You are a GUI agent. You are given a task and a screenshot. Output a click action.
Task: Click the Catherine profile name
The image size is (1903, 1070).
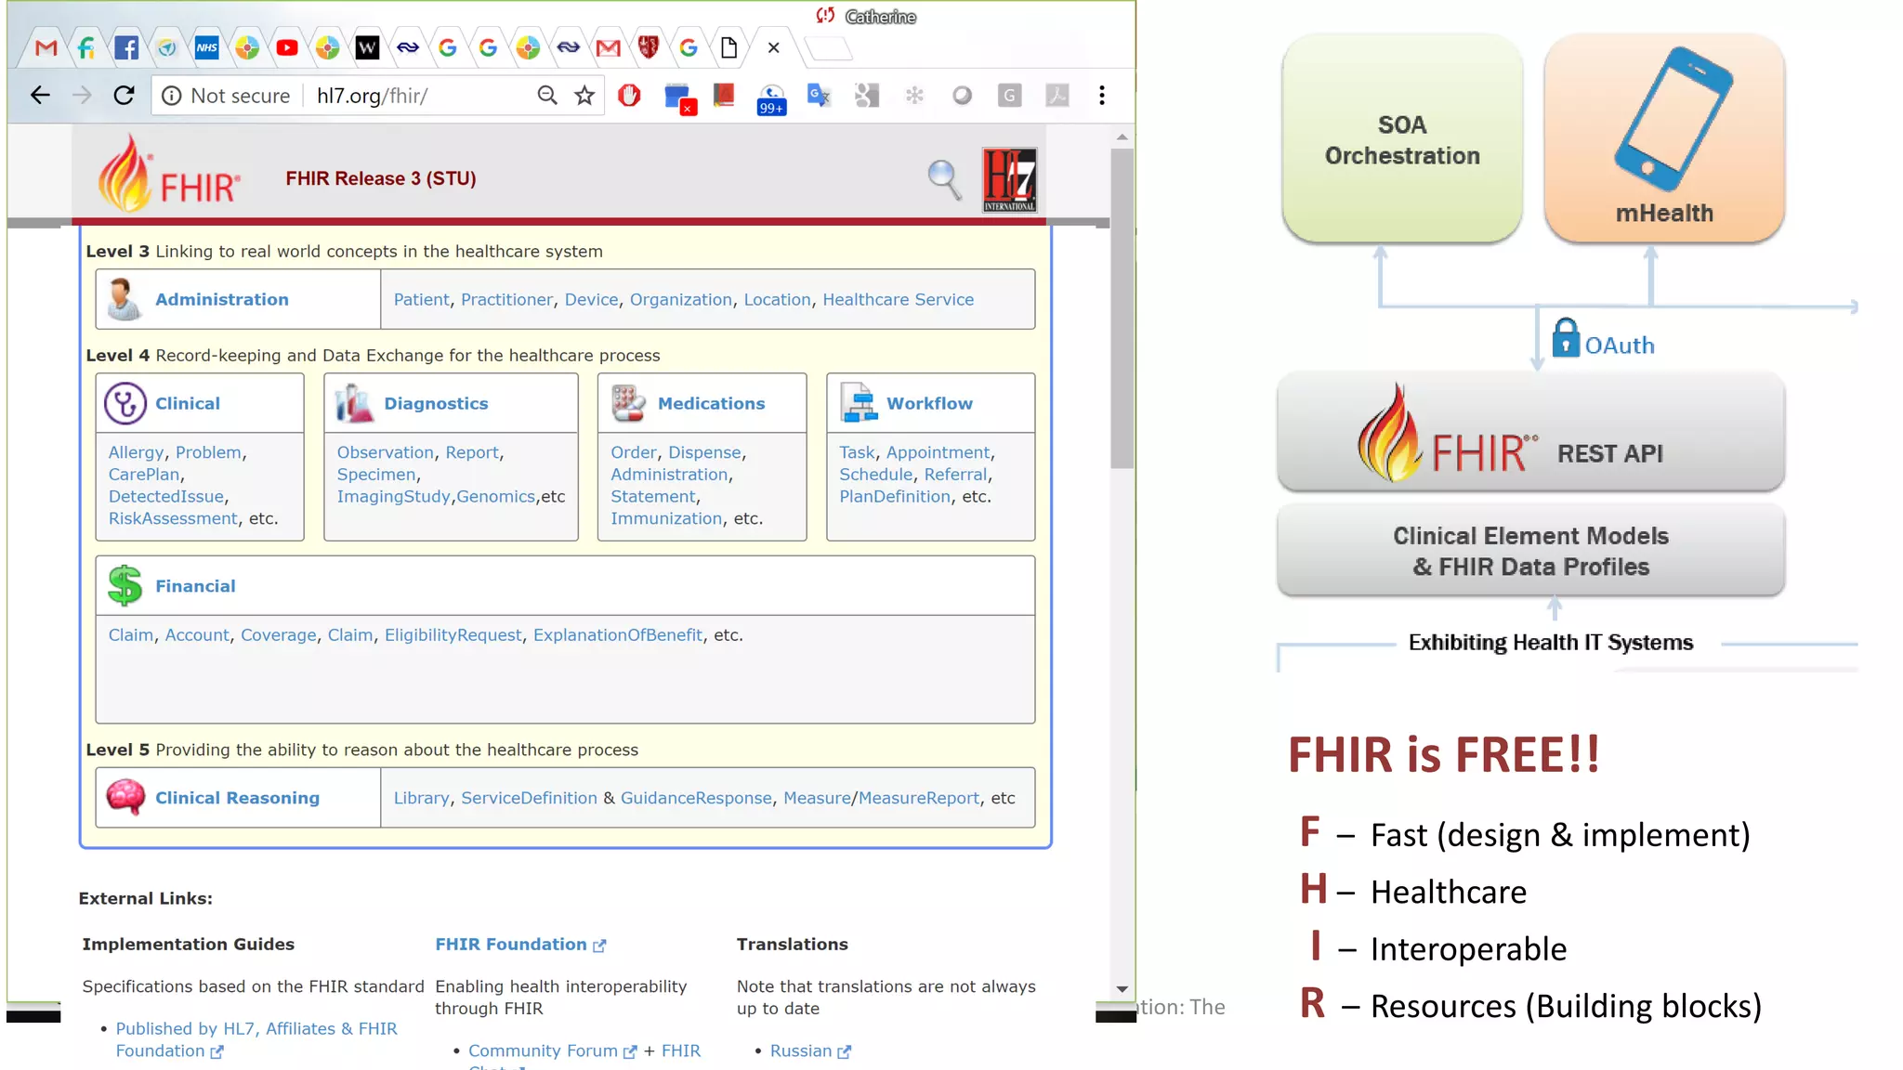[x=880, y=17]
